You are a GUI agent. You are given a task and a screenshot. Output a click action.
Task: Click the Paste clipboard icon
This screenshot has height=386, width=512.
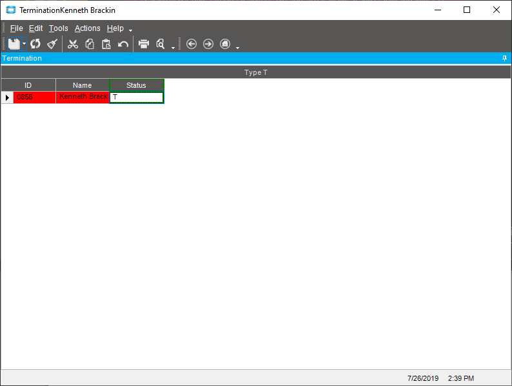pyautogui.click(x=106, y=44)
